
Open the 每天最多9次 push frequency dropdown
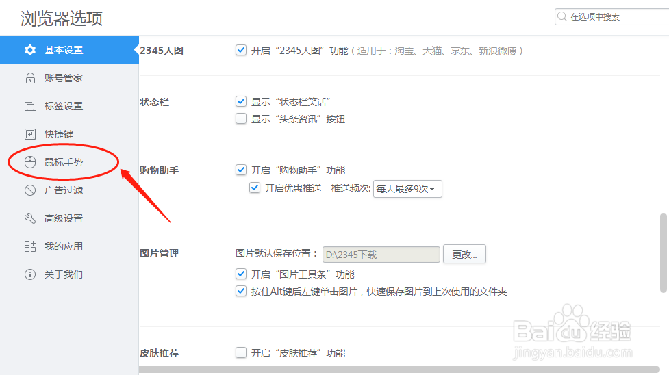coord(407,189)
